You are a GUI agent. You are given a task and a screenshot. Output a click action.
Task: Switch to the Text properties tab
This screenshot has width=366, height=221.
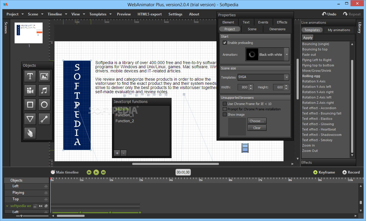pyautogui.click(x=246, y=22)
